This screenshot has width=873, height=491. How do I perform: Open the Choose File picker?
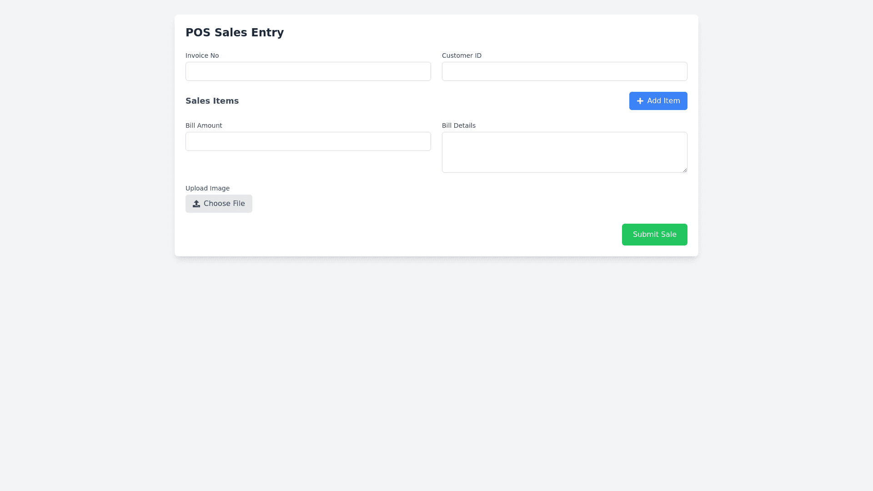click(x=219, y=204)
